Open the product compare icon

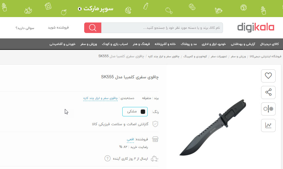click(x=268, y=109)
